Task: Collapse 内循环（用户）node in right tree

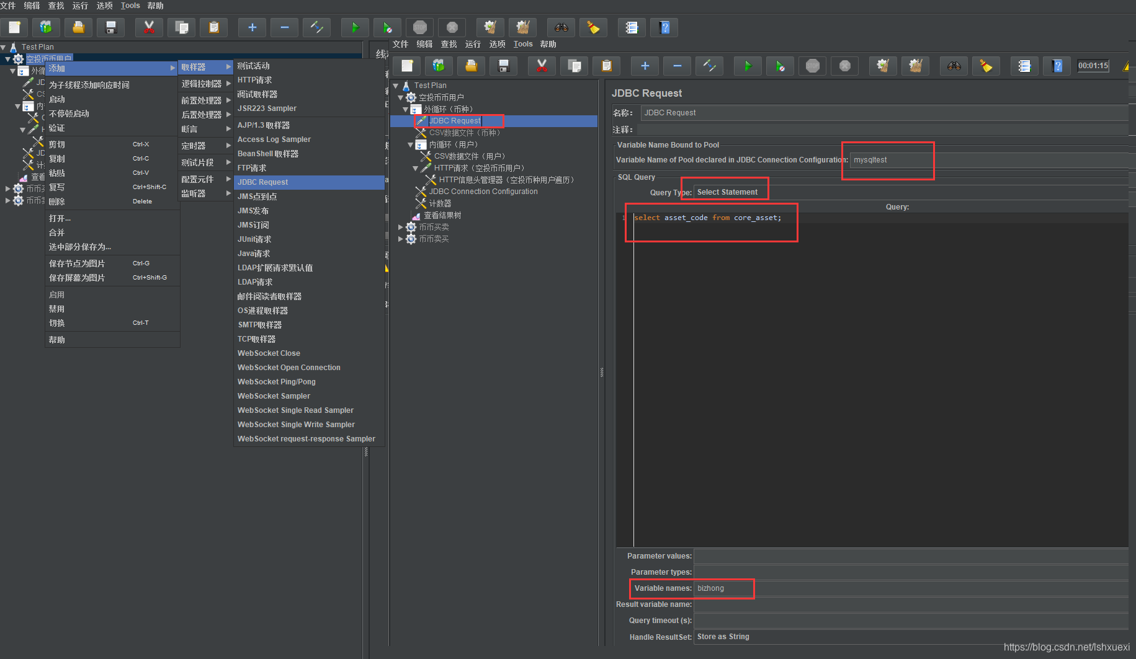Action: (x=411, y=144)
